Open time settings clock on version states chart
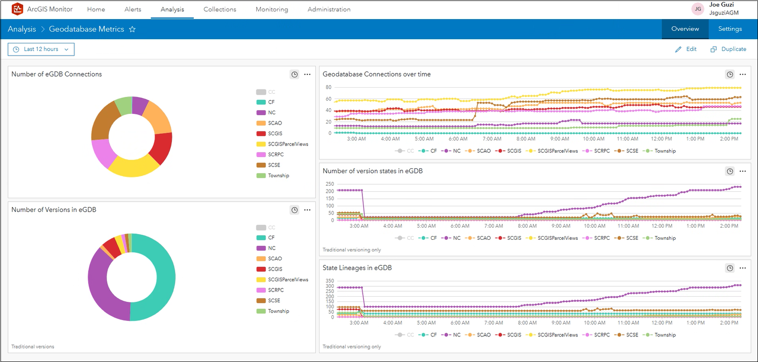The image size is (758, 362). point(730,171)
